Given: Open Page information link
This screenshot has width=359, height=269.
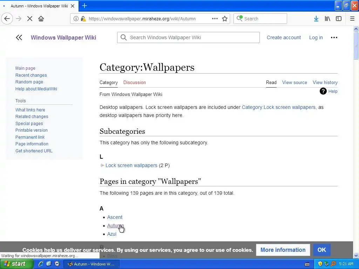Looking at the screenshot, I should 32,144.
